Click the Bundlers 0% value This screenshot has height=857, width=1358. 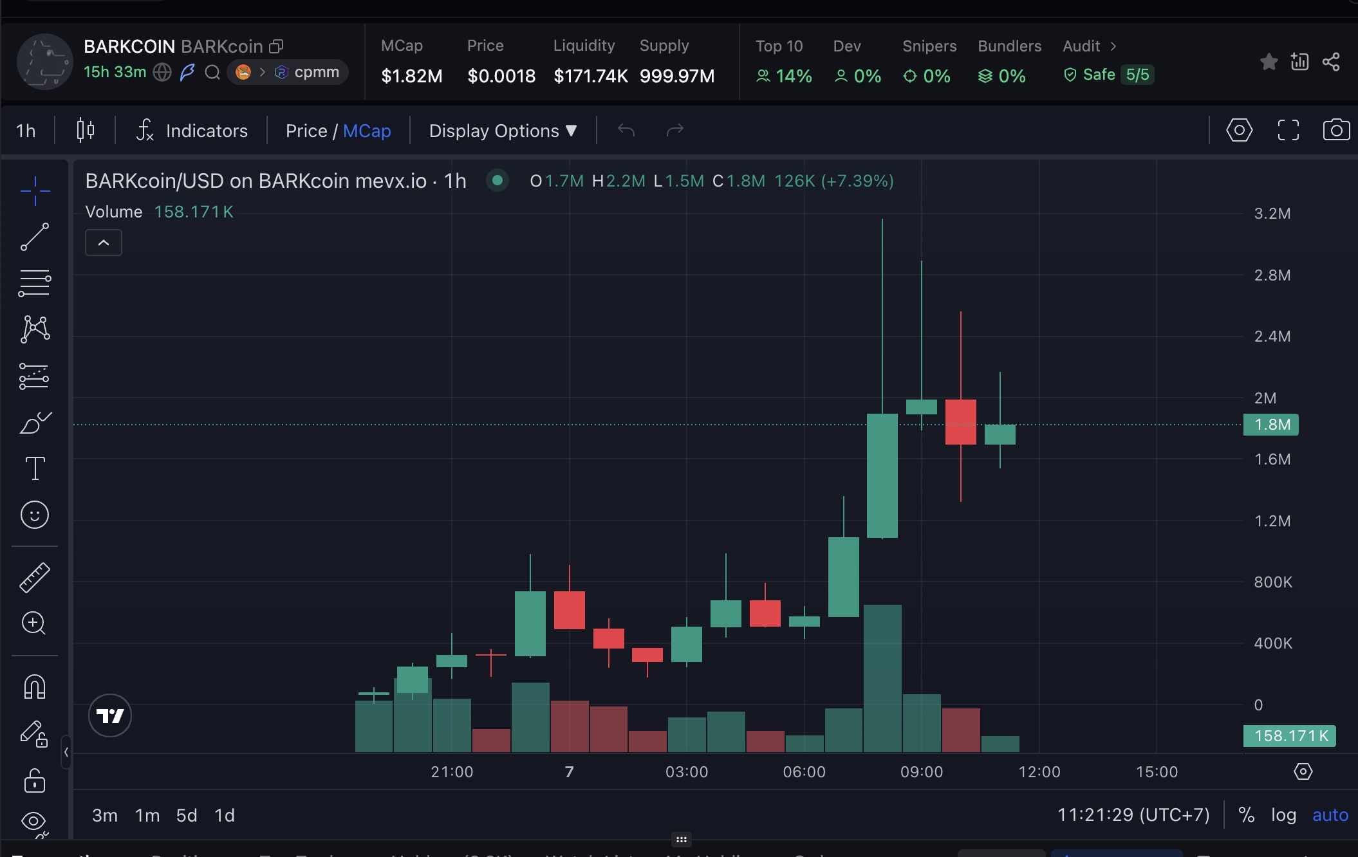(x=1001, y=76)
